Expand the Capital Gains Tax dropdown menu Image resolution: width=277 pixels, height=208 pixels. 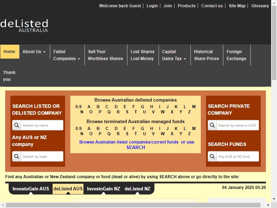[174, 55]
